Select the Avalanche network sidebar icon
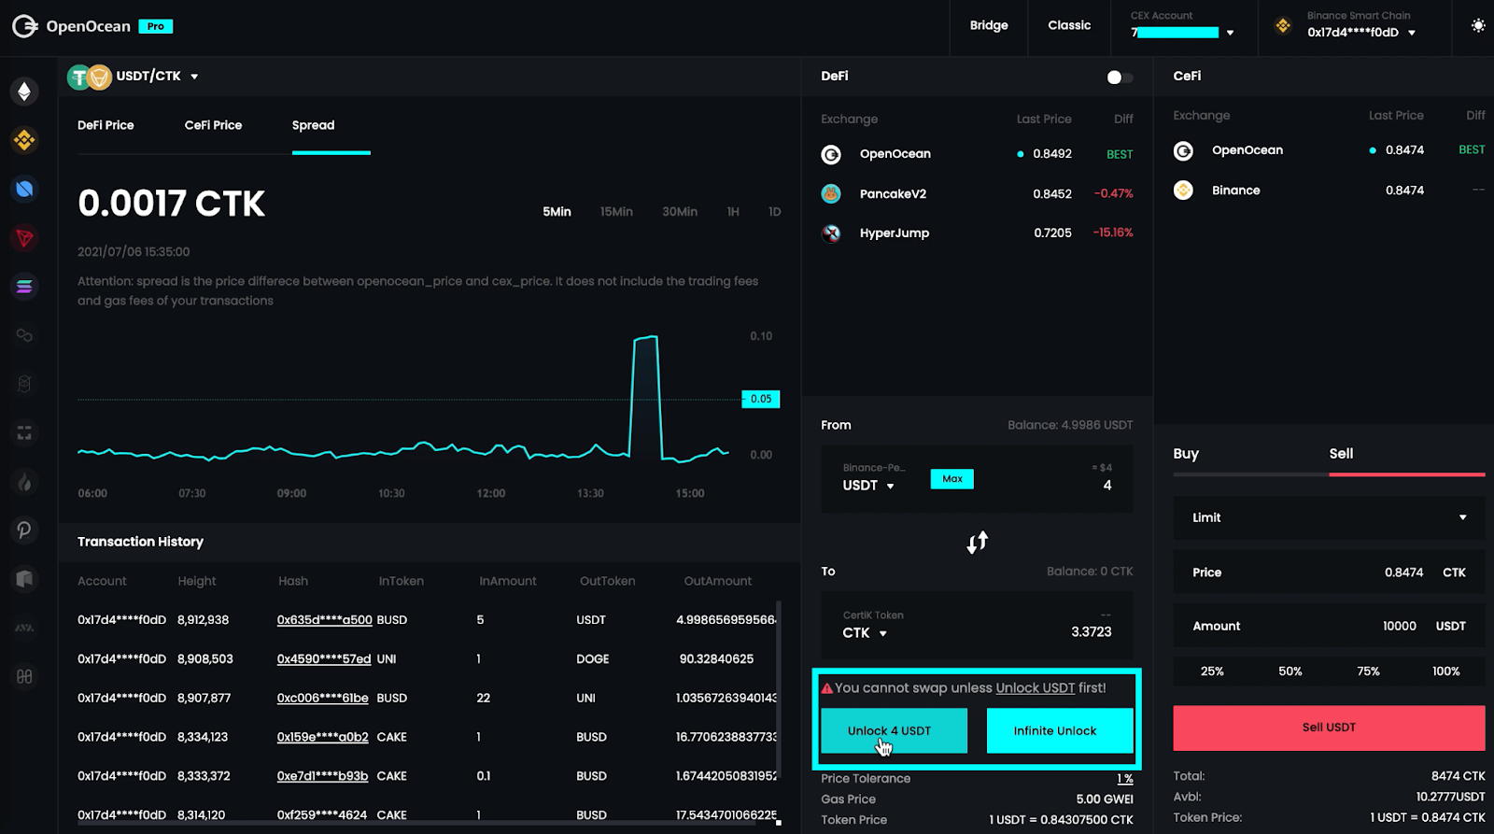This screenshot has height=834, width=1494. tap(24, 628)
